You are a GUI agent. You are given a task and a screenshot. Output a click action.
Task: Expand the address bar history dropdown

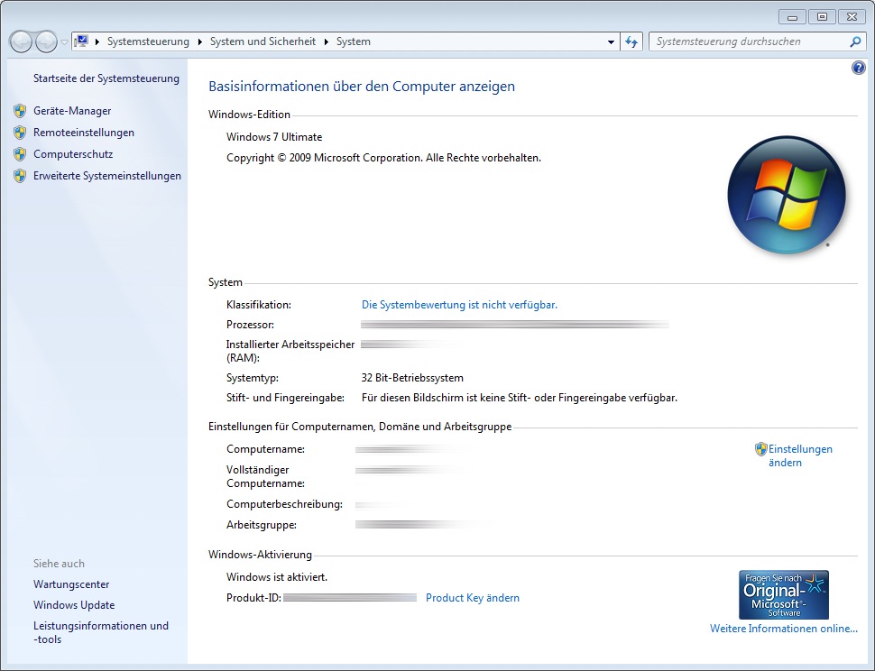tap(611, 41)
